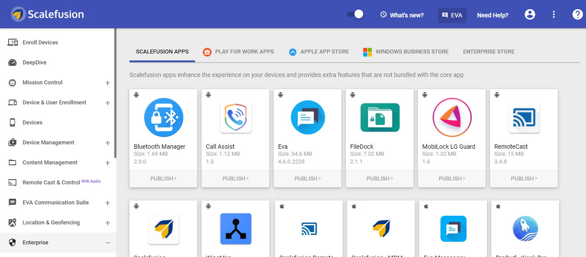Click the Enterprise shield icon
Screen dimensions: 586x257
tap(13, 243)
